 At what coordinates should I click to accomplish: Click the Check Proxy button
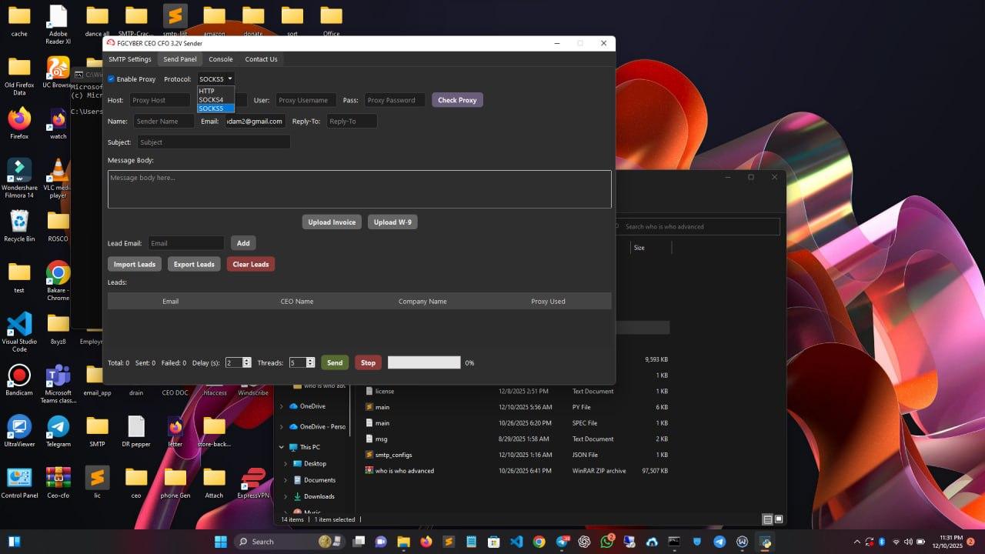(x=457, y=100)
